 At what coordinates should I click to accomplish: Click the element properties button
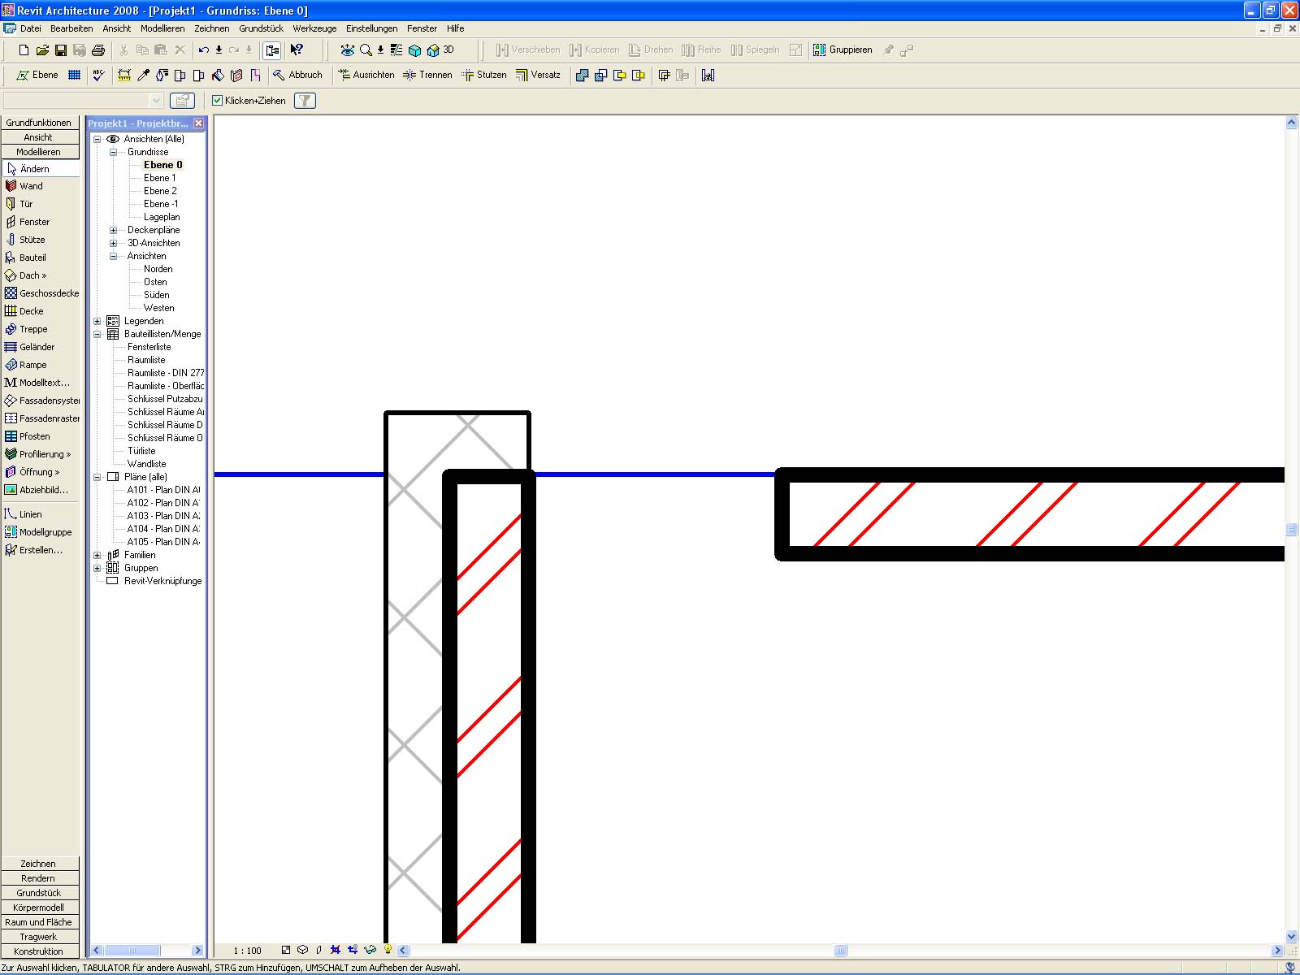pyautogui.click(x=182, y=101)
